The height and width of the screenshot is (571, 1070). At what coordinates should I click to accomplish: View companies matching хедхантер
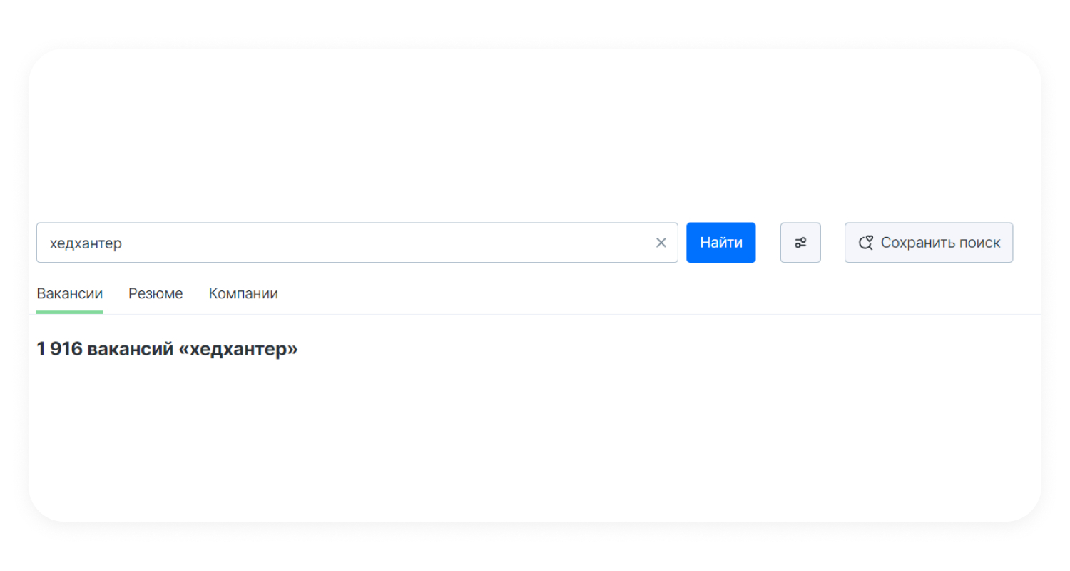[x=243, y=293]
